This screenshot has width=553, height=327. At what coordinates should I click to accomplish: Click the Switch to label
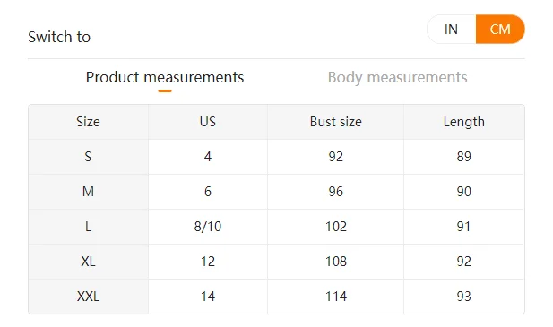coord(59,37)
